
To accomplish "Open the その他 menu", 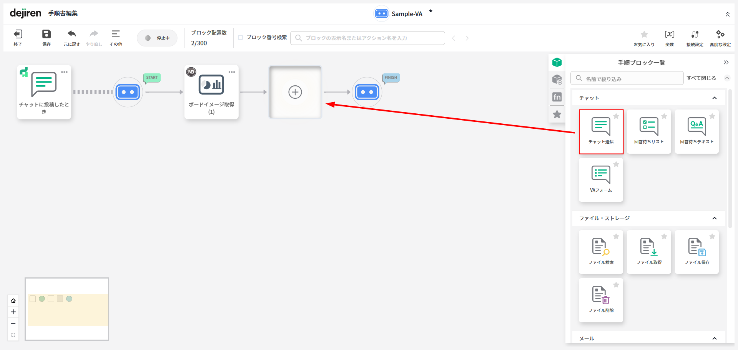I will click(116, 38).
